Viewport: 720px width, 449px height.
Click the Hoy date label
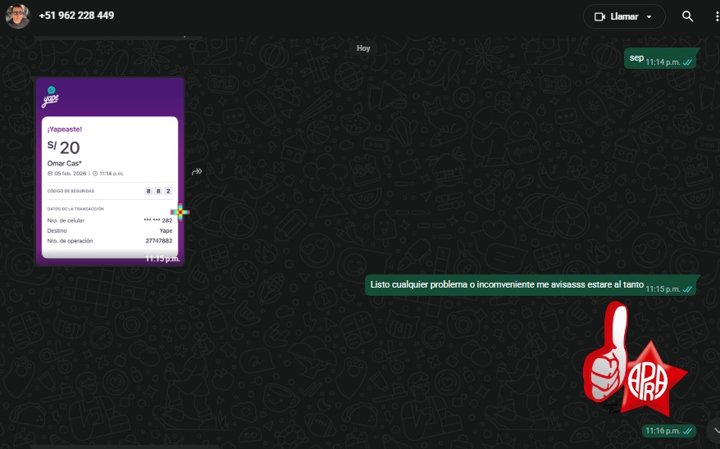point(363,48)
